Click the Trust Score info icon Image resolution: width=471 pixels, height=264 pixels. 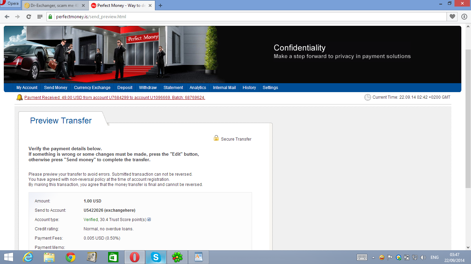[x=149, y=219]
